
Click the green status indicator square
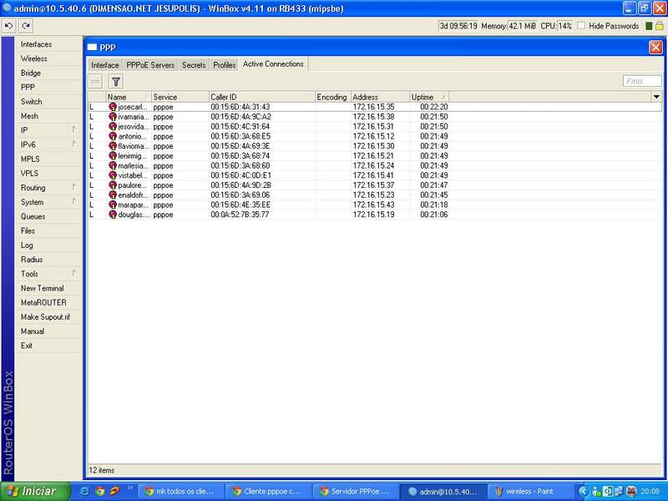click(649, 26)
